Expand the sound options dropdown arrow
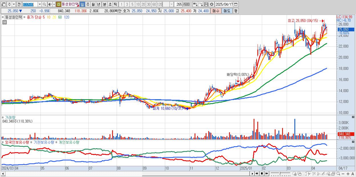Screen dimensions: 356x177 54,4
